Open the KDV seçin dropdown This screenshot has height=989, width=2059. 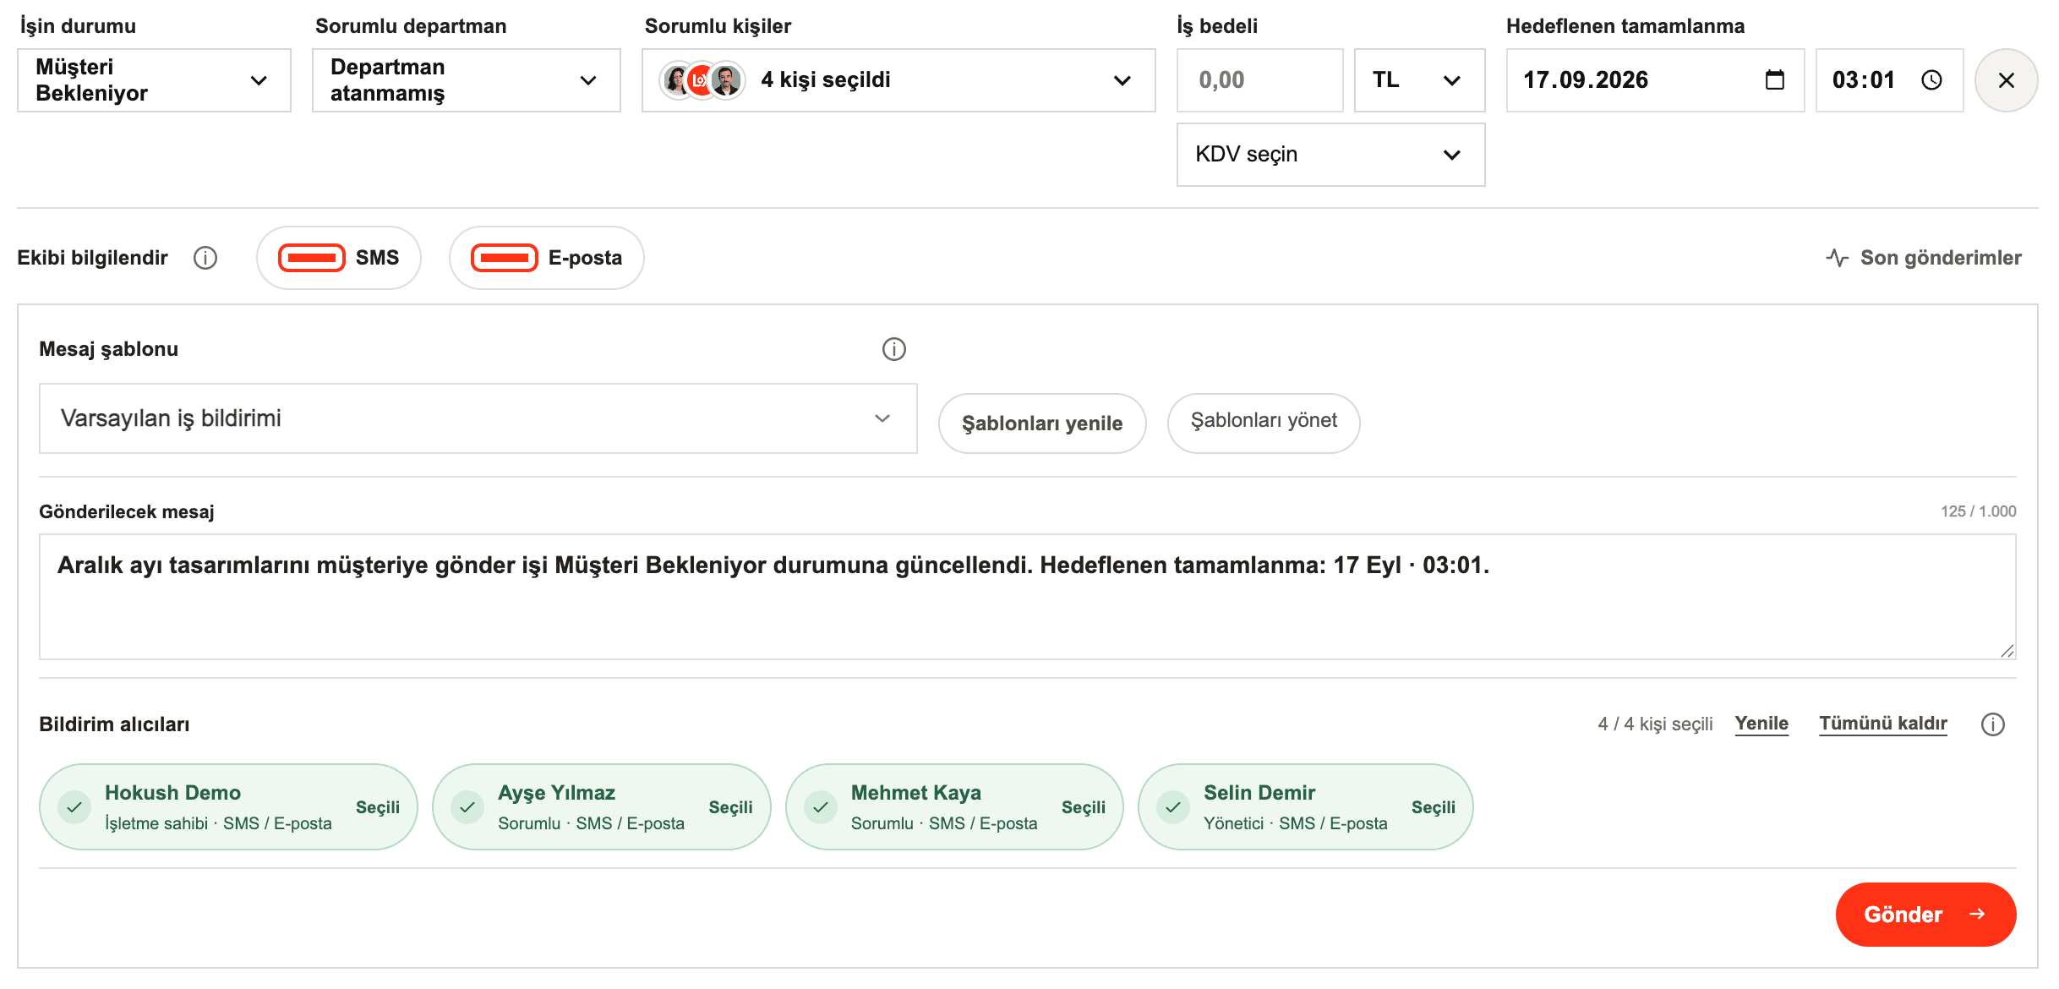coord(1330,155)
